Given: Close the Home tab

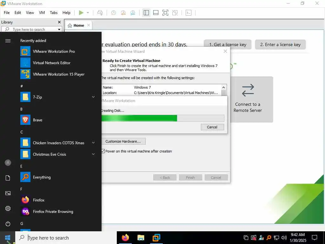Looking at the screenshot, I should pyautogui.click(x=89, y=25).
